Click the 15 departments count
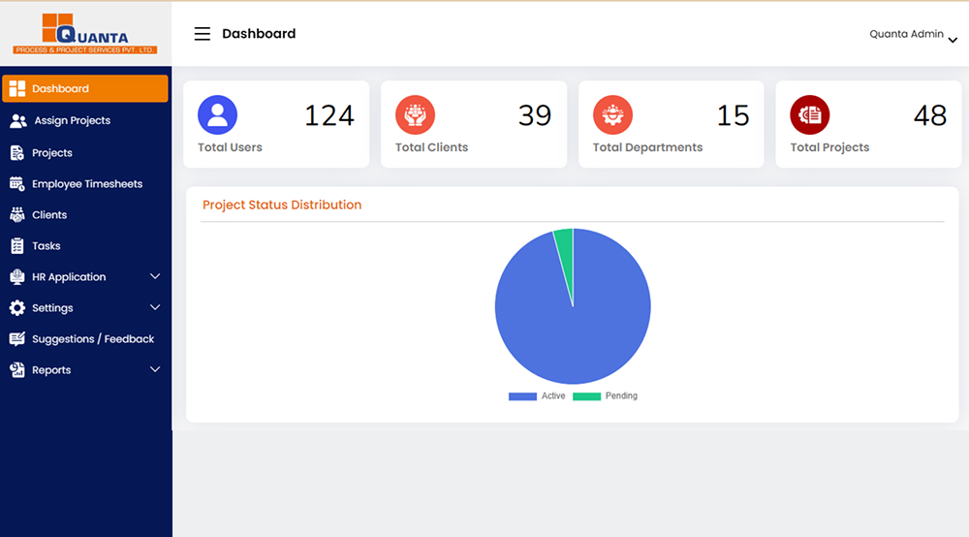The height and width of the screenshot is (537, 969). click(733, 115)
